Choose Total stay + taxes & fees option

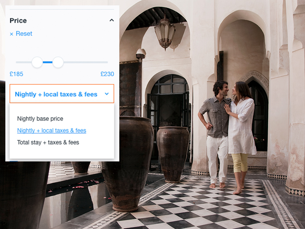click(48, 142)
